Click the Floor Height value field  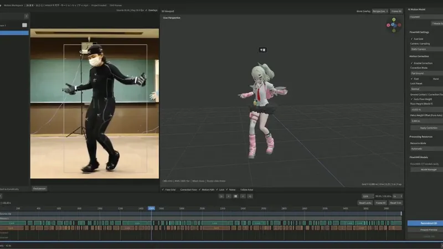pos(426,110)
